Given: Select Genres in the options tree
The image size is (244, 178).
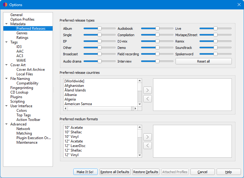Looking at the screenshot, I should (x=22, y=33).
